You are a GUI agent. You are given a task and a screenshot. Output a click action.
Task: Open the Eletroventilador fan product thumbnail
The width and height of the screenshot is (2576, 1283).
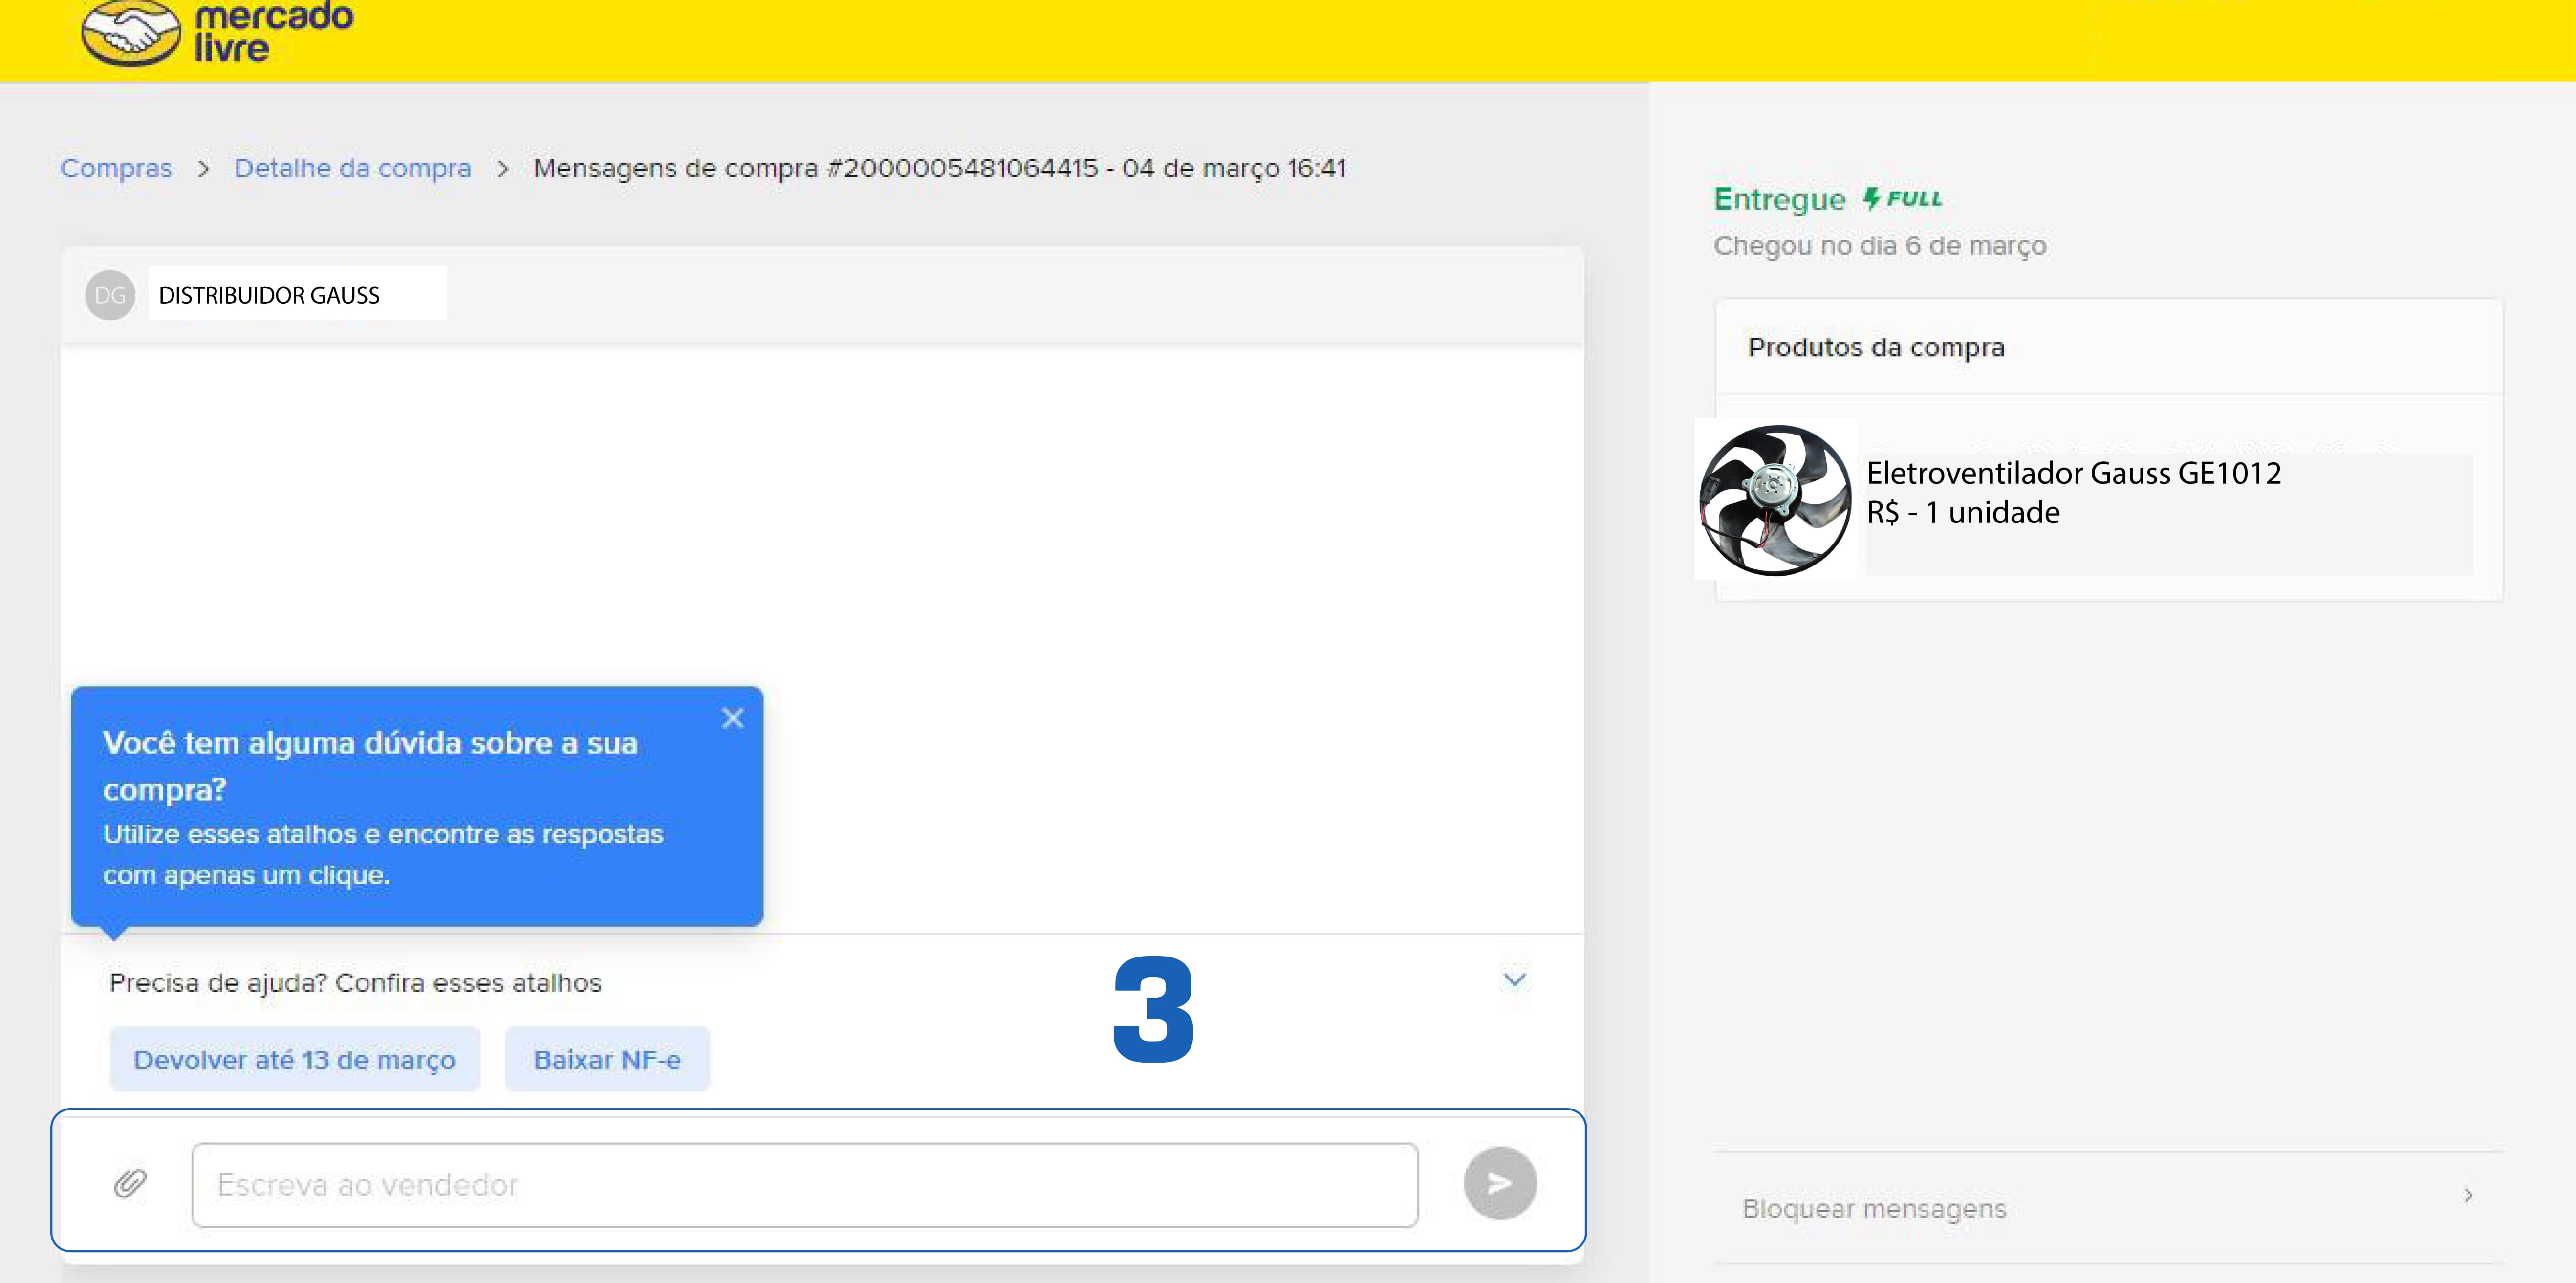click(x=1775, y=500)
